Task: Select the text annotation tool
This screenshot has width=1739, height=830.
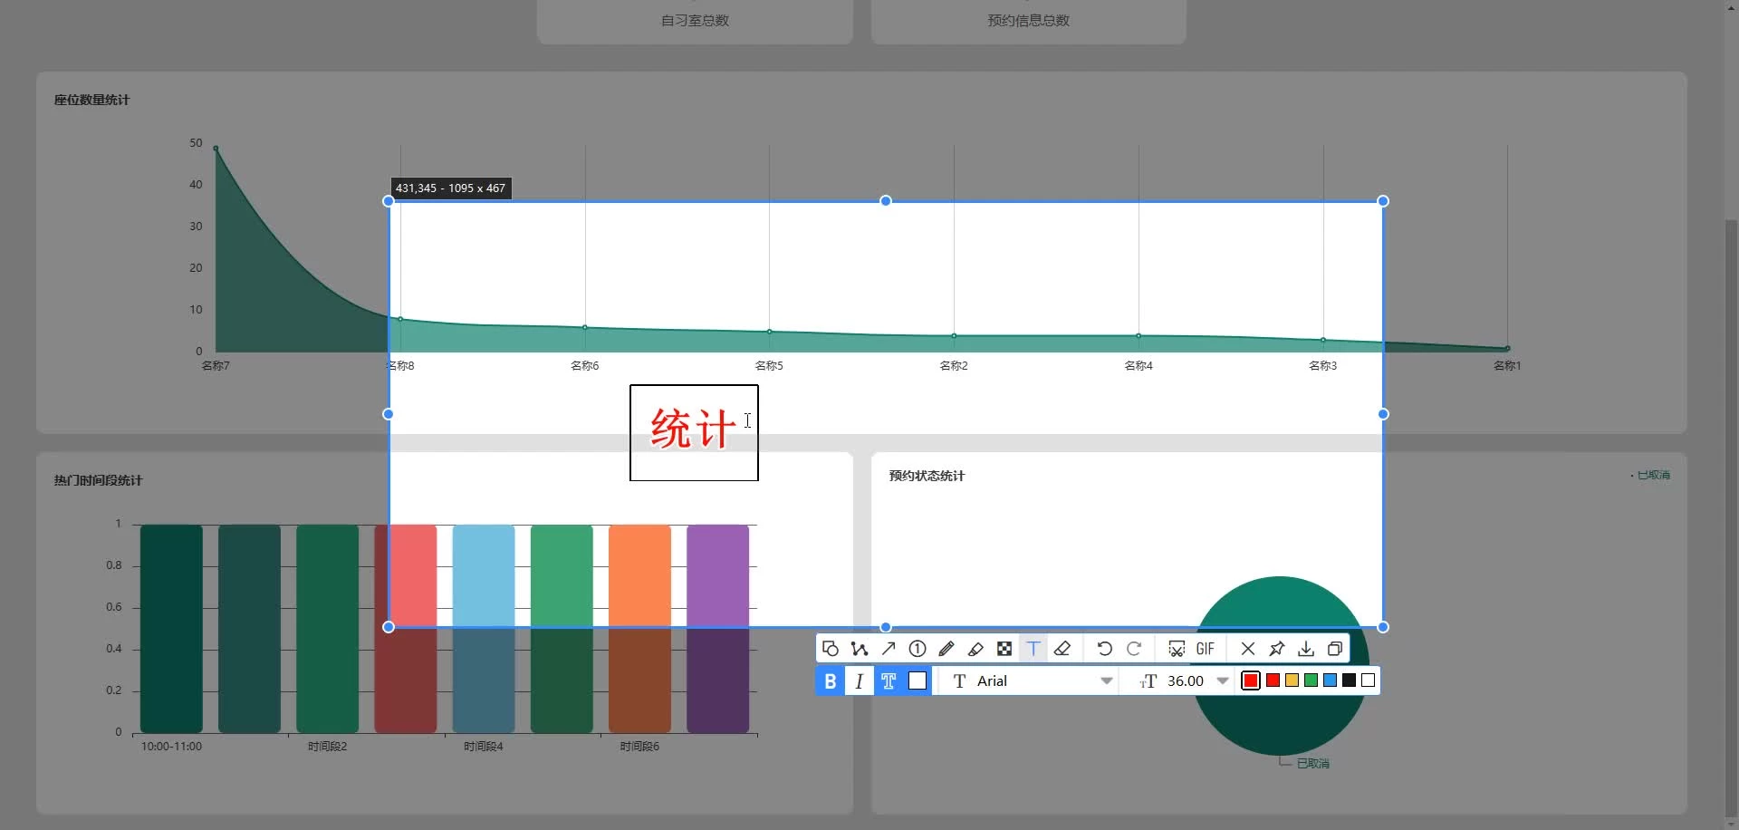Action: (x=1033, y=649)
